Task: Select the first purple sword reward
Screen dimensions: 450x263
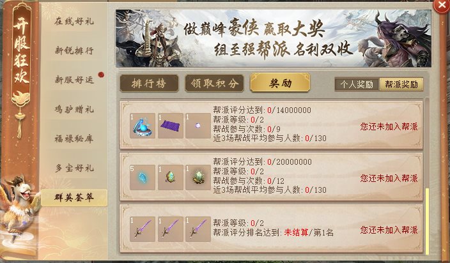Action: click(143, 229)
